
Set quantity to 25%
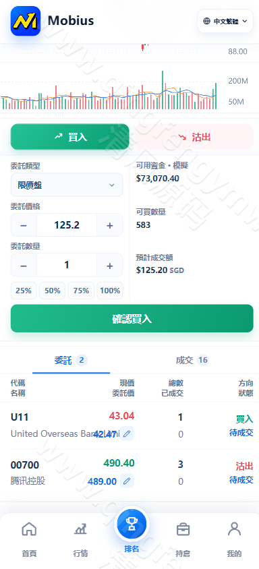(24, 291)
